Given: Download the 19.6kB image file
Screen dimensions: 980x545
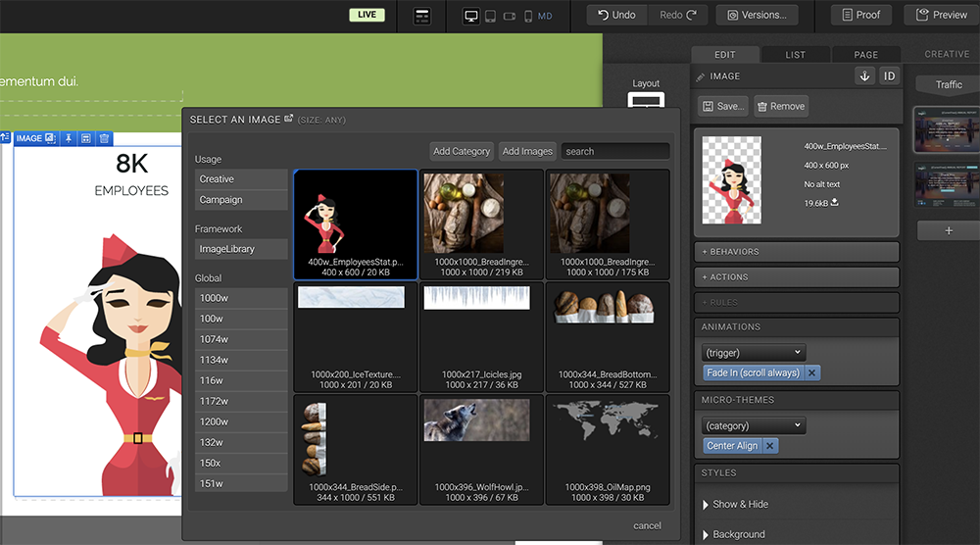Looking at the screenshot, I should click(834, 203).
